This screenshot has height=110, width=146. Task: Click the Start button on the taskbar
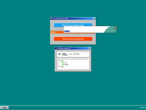[5, 108]
